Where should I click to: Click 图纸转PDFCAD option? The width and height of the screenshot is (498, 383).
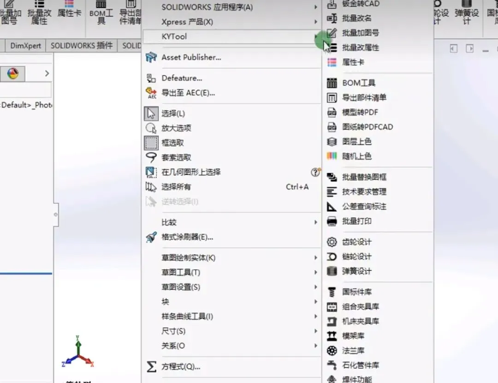click(368, 127)
